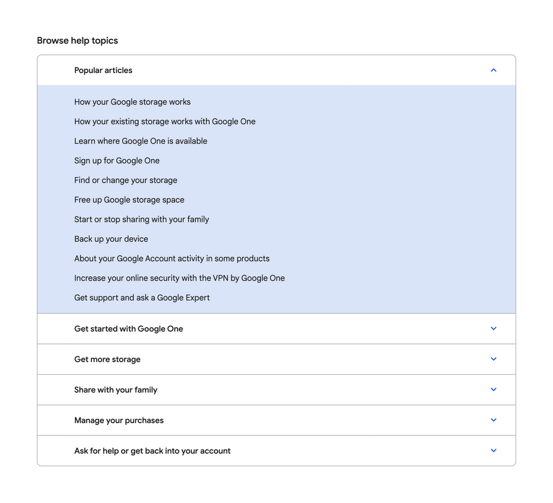Expand 'Get started with Google One' section
Screen dimensions: 553x503
276,329
